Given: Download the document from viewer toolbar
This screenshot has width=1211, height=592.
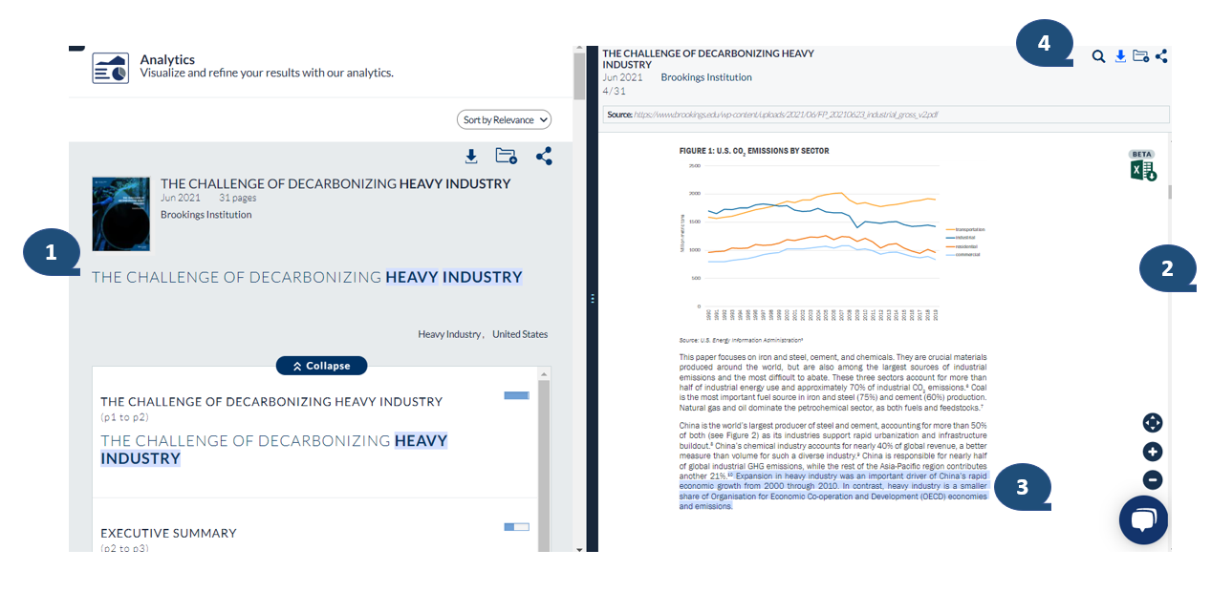Looking at the screenshot, I should (x=1120, y=56).
